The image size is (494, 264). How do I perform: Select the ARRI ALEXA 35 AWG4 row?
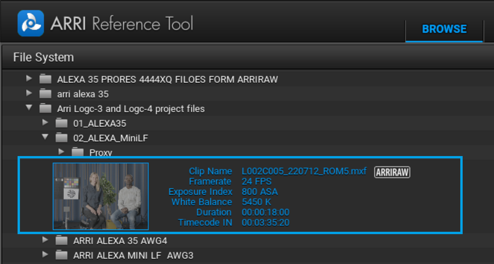pyautogui.click(x=247, y=241)
